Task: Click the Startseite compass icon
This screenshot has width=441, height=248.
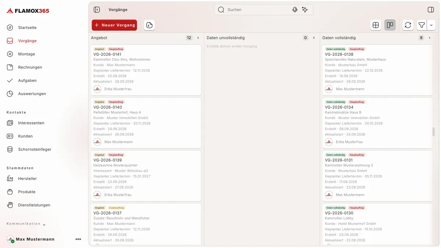Action: (10, 28)
